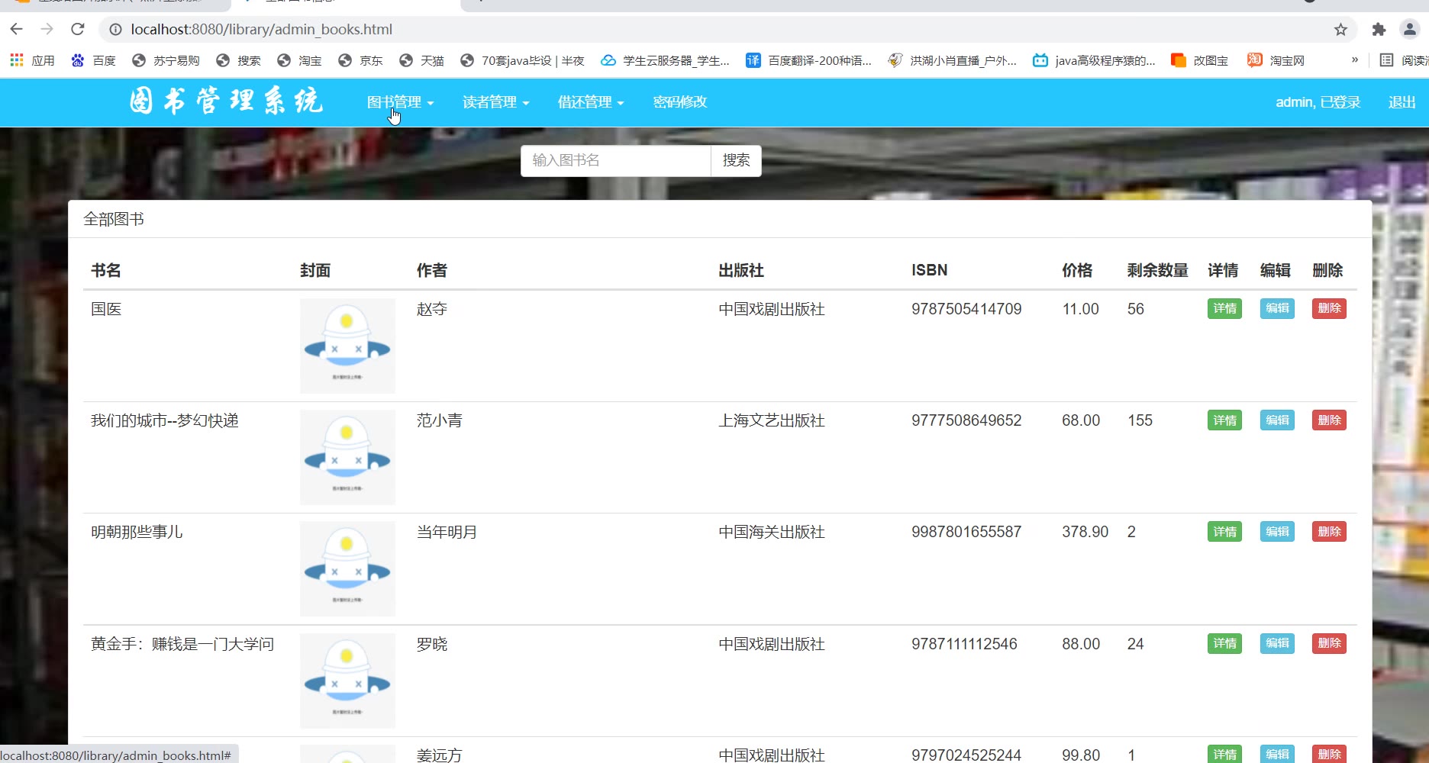Click the author name 范小青
The height and width of the screenshot is (763, 1429).
439,420
